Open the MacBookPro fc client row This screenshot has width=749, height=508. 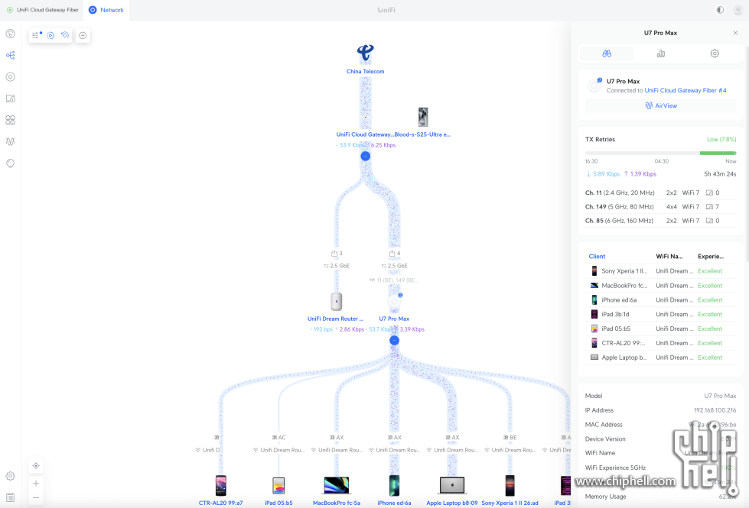tap(660, 285)
